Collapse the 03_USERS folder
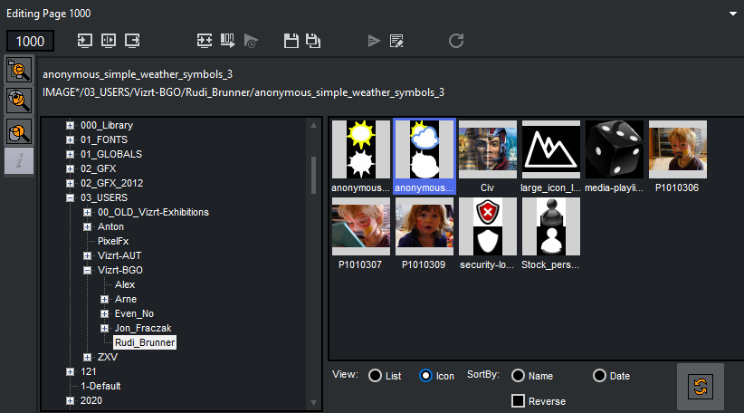This screenshot has width=744, height=413. point(70,197)
